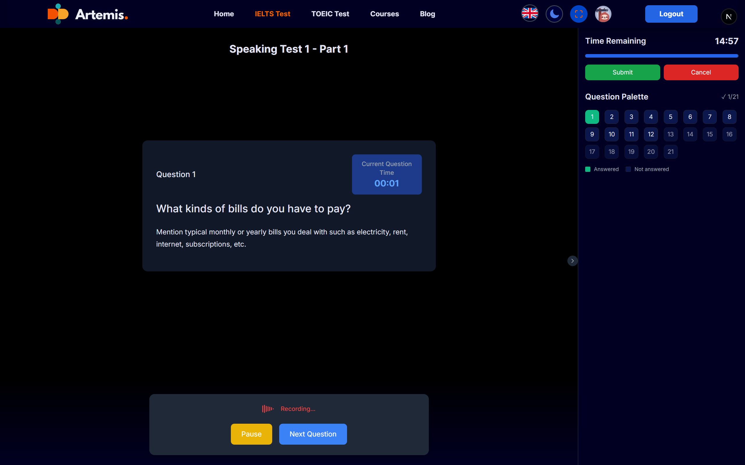
Task: Open the TOEIC Test menu item
Action: tap(330, 14)
